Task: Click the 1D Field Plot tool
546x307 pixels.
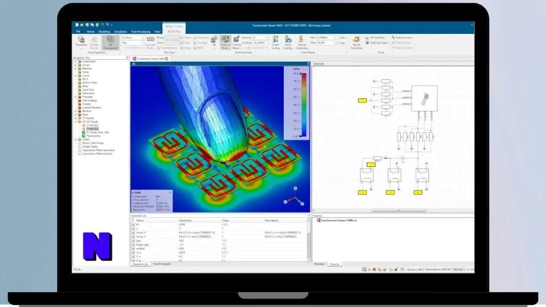Action: pos(375,38)
